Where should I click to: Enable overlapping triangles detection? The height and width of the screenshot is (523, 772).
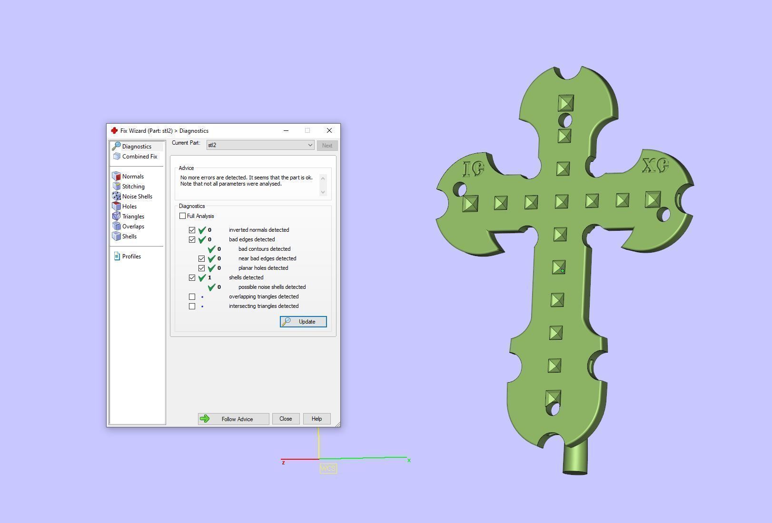click(x=192, y=296)
